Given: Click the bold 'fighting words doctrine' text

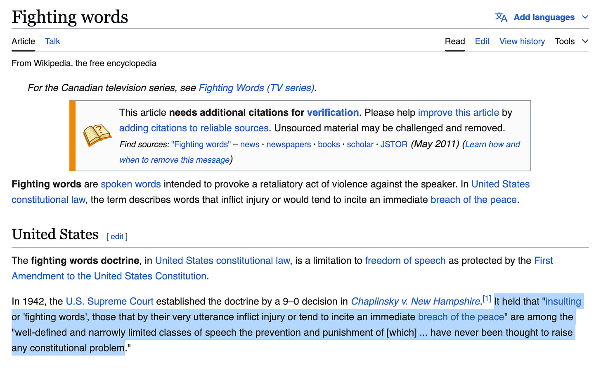Looking at the screenshot, I should pyautogui.click(x=85, y=261).
